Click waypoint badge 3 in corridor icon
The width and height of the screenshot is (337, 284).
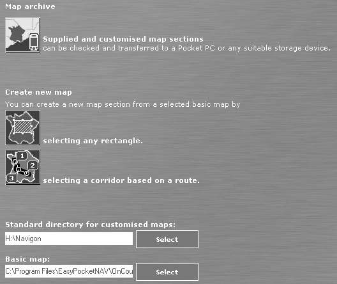click(x=11, y=178)
